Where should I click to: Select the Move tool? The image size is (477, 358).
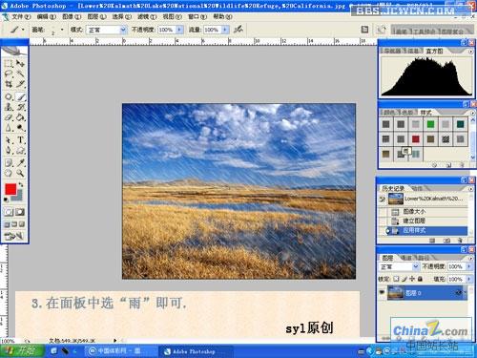coord(20,63)
